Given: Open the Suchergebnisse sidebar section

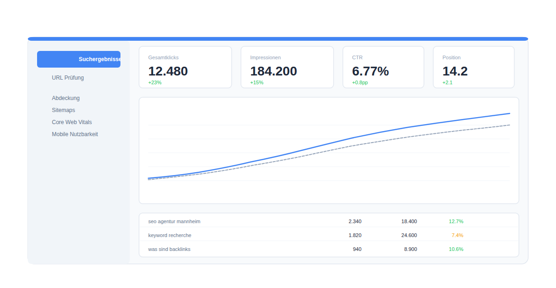Looking at the screenshot, I should click(x=79, y=59).
